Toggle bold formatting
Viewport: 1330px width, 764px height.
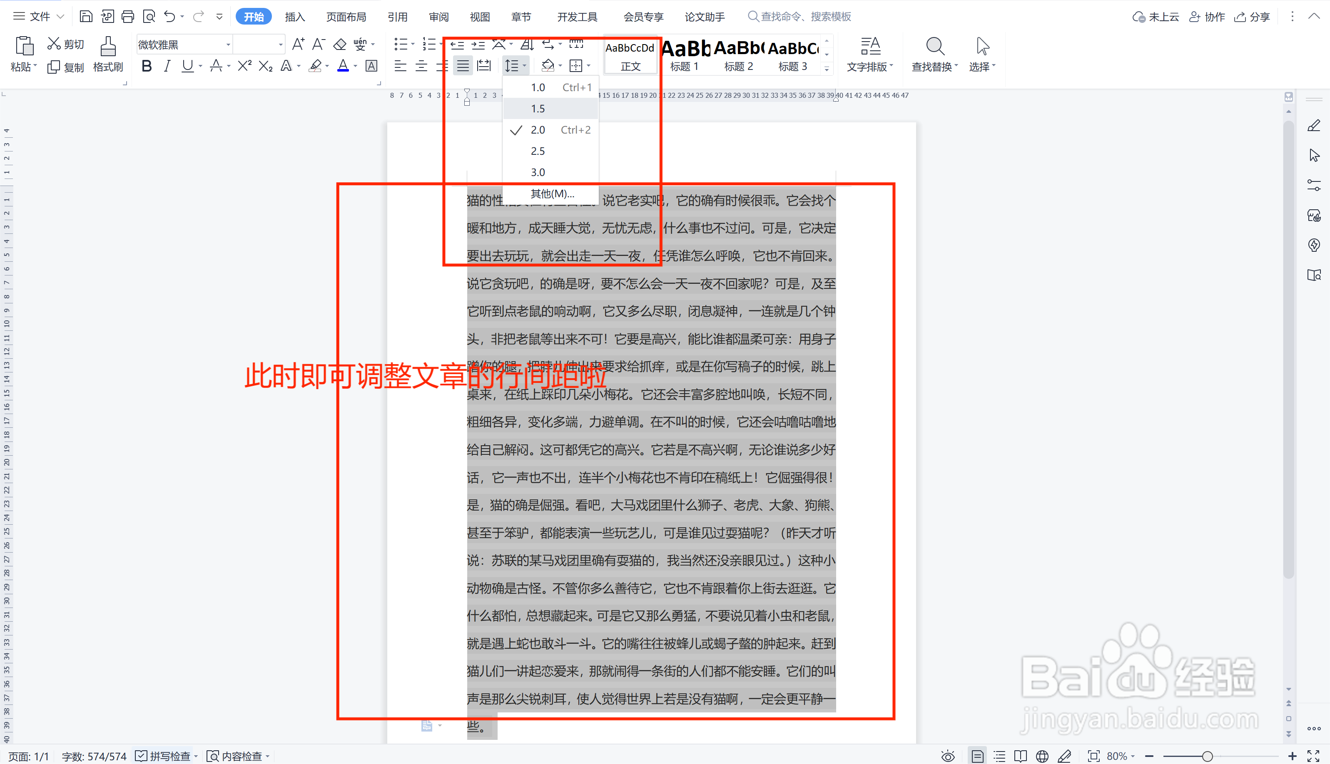(147, 66)
